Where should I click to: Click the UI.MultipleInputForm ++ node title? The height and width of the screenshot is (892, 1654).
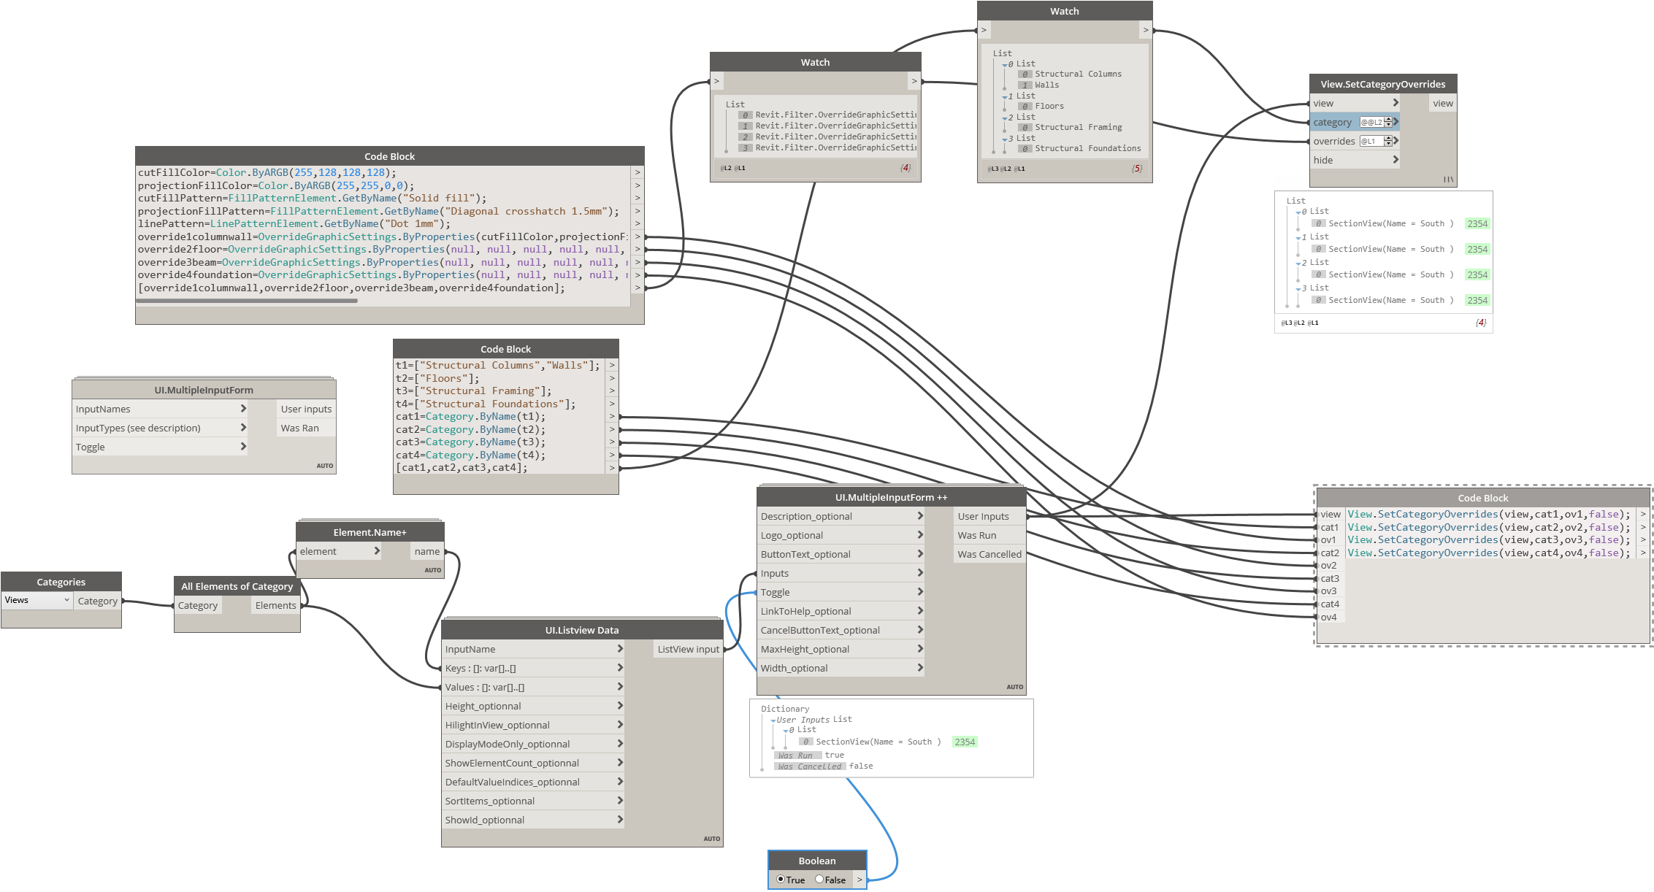(x=891, y=497)
